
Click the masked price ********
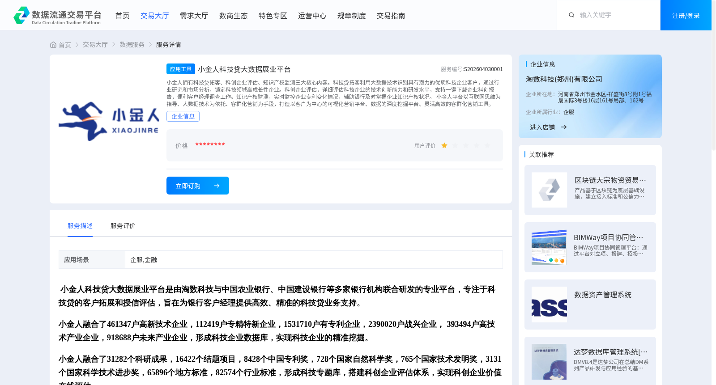[210, 145]
